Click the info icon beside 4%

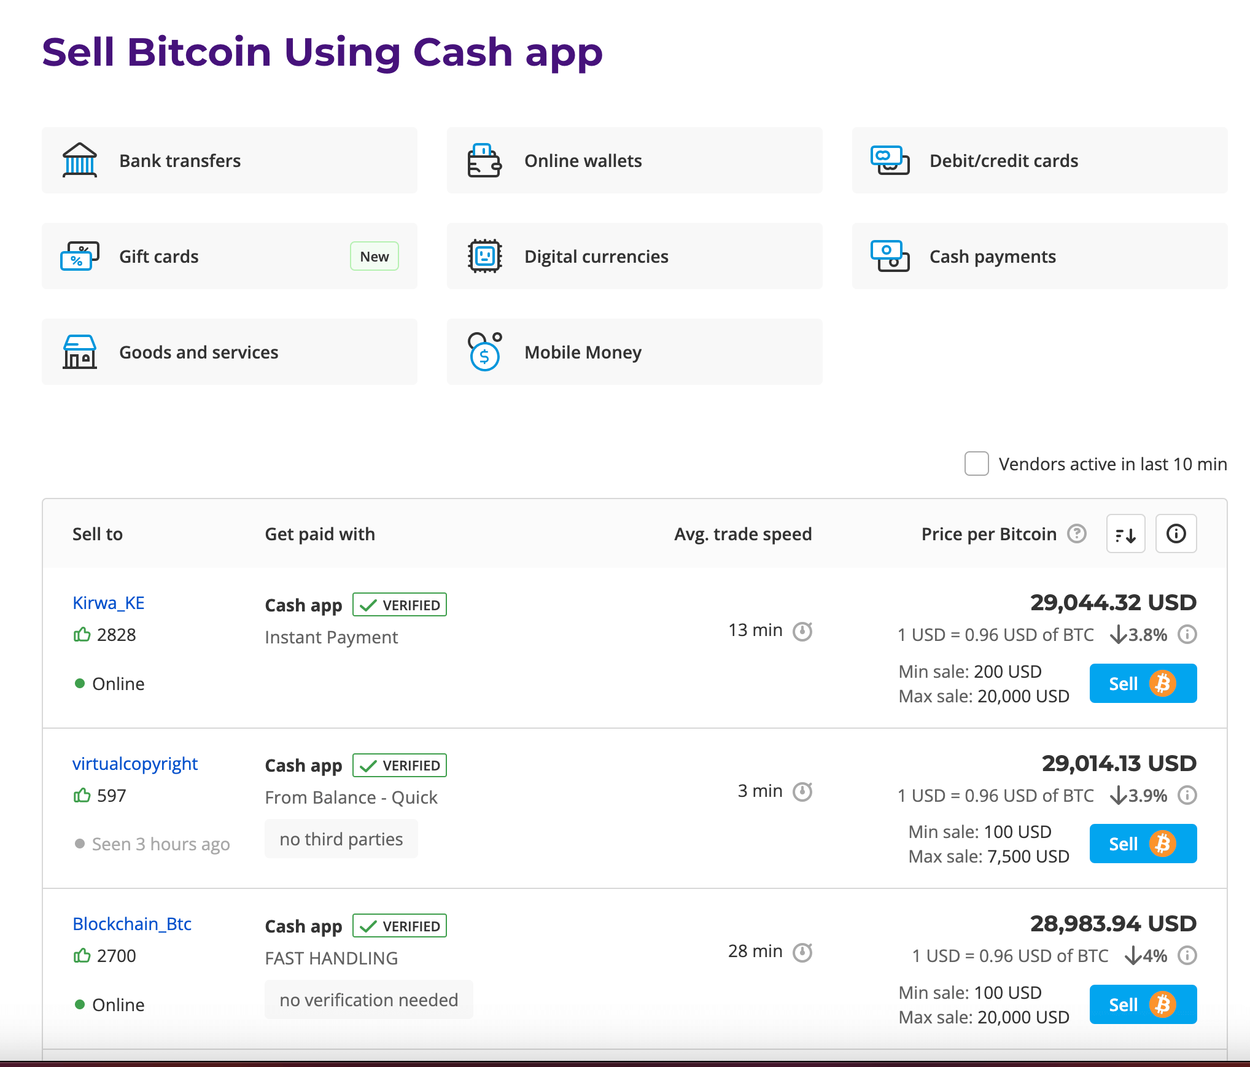(x=1187, y=955)
